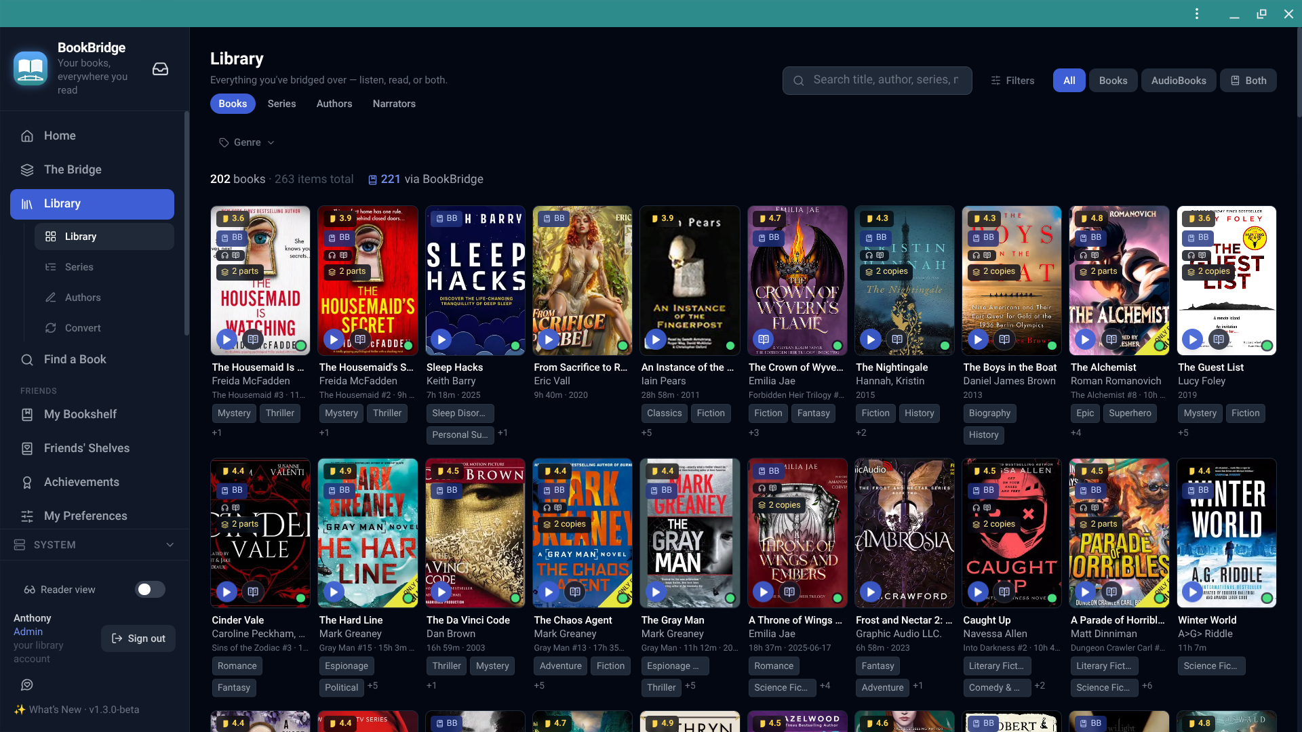Open the feedback chat bubble icon
This screenshot has height=732, width=1302.
tap(27, 685)
